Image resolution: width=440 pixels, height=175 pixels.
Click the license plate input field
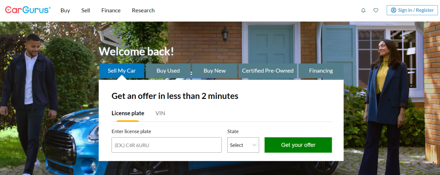coord(166,145)
